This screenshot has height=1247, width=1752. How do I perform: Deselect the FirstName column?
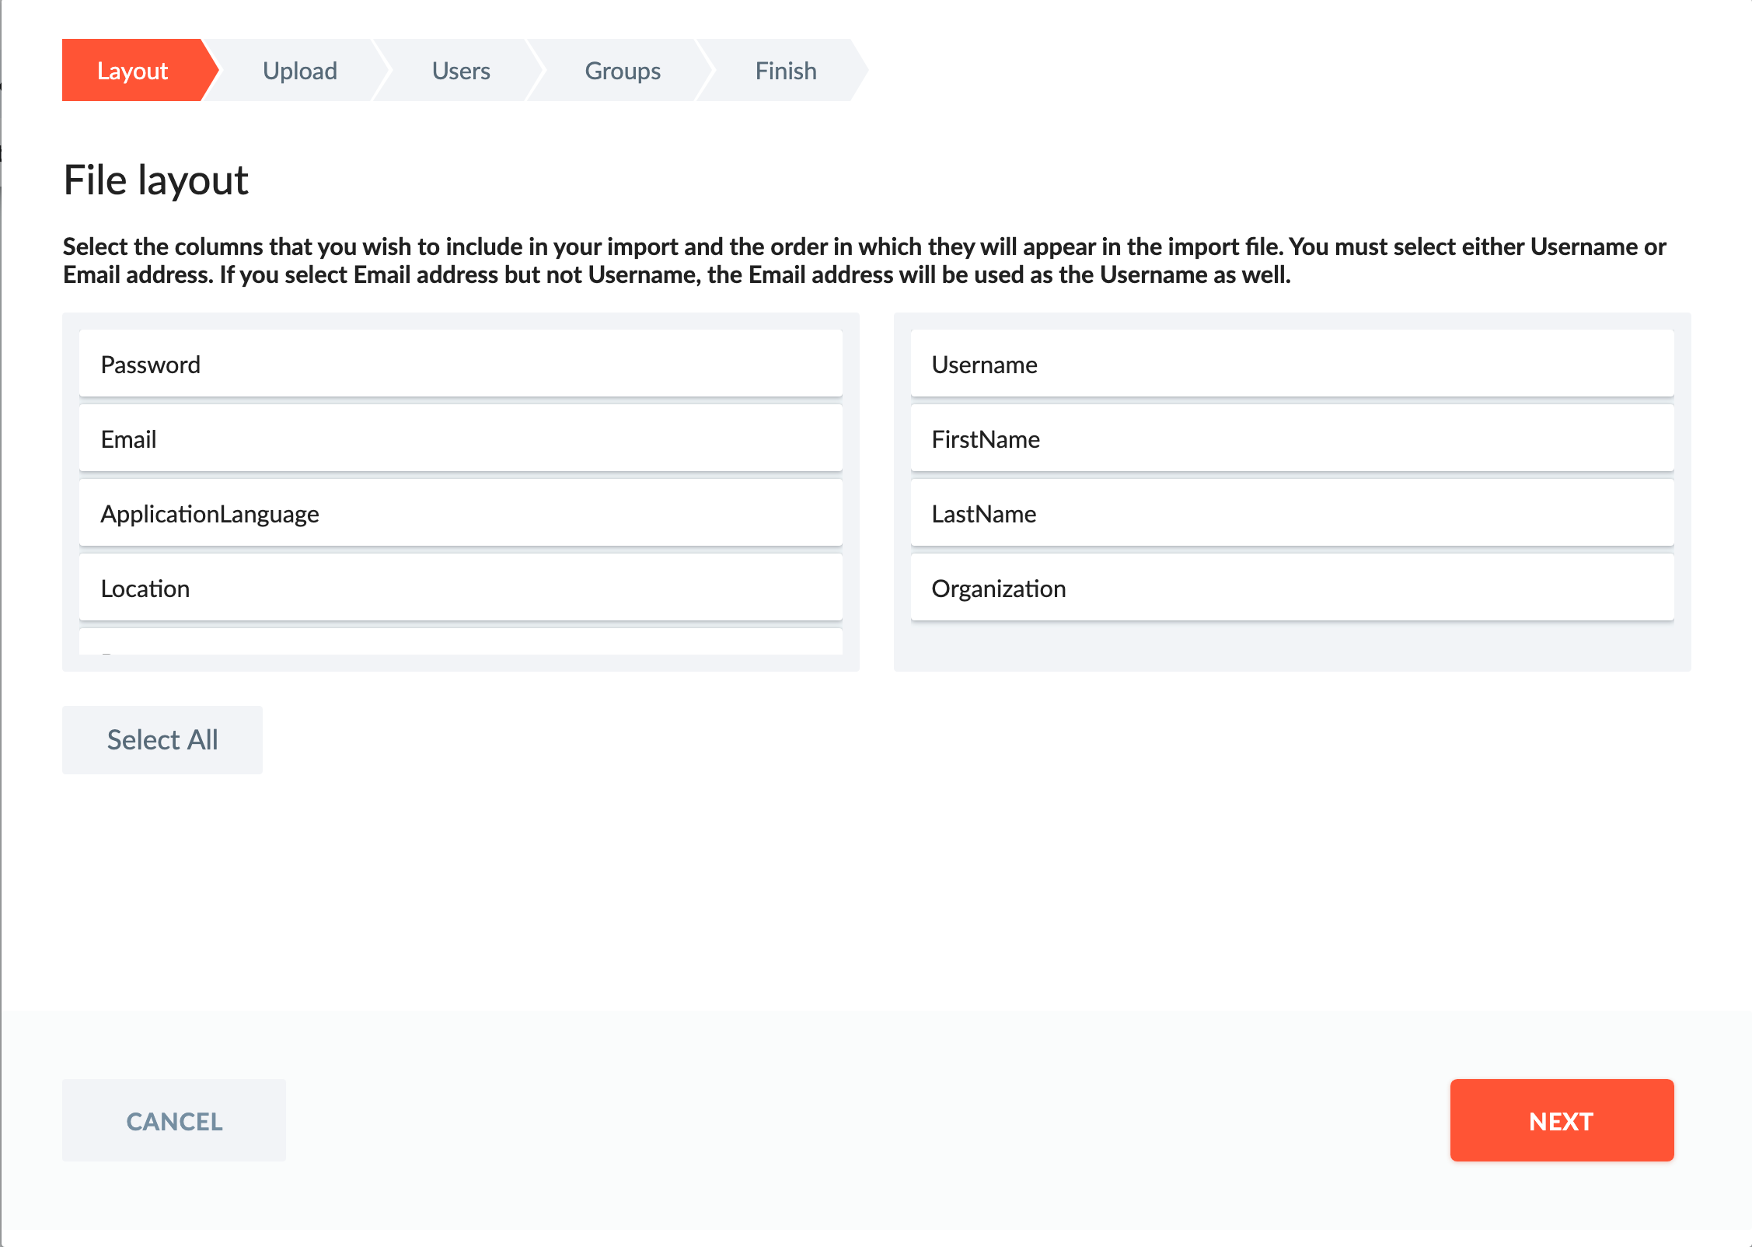click(x=1292, y=438)
